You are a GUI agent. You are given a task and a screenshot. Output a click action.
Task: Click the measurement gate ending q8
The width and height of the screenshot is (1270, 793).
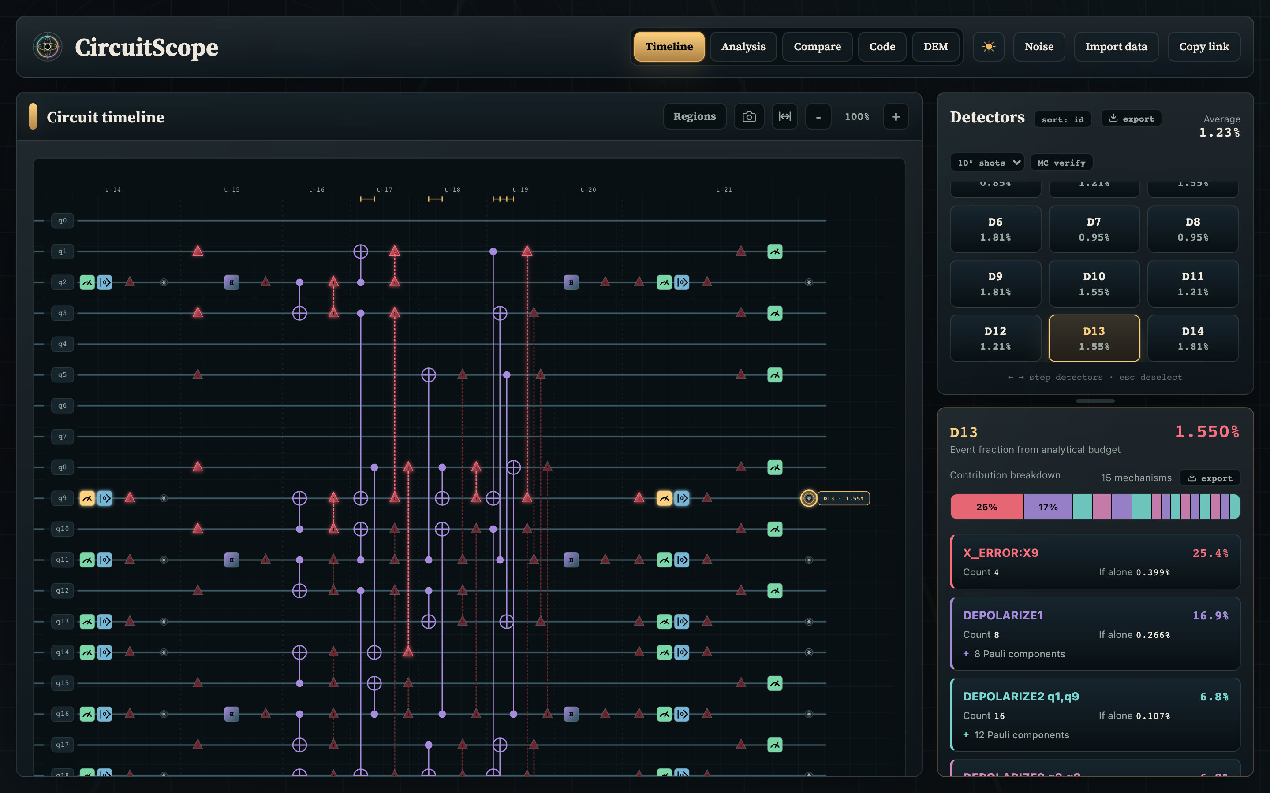click(775, 467)
